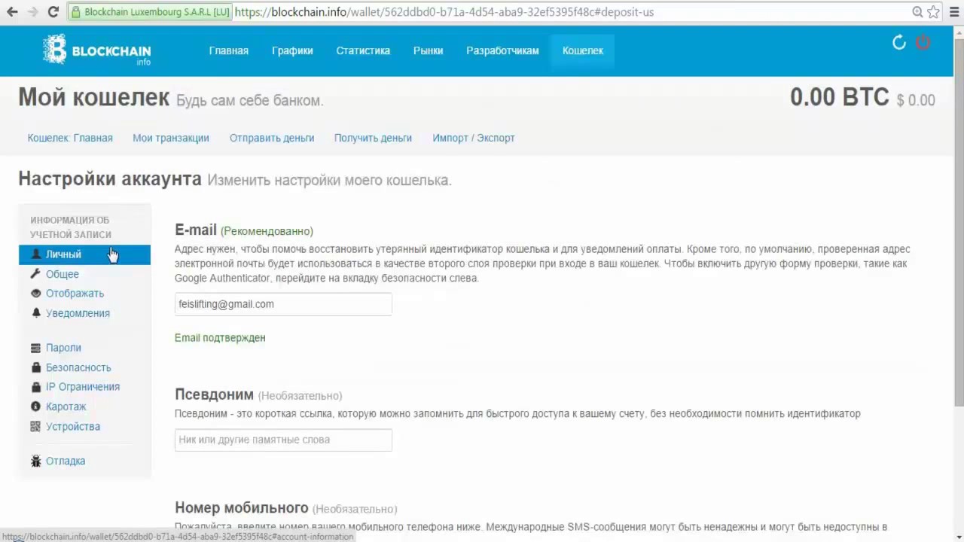Open Устройства settings section
Image resolution: width=964 pixels, height=542 pixels.
point(73,426)
